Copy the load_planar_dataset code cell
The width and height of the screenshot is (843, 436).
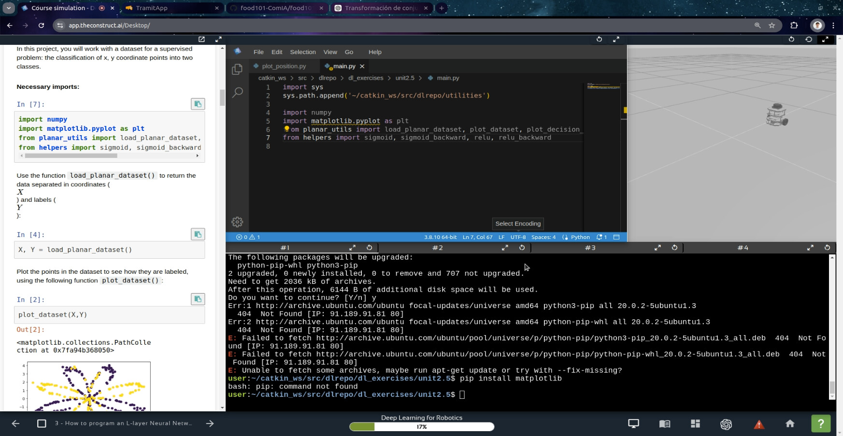point(198,235)
